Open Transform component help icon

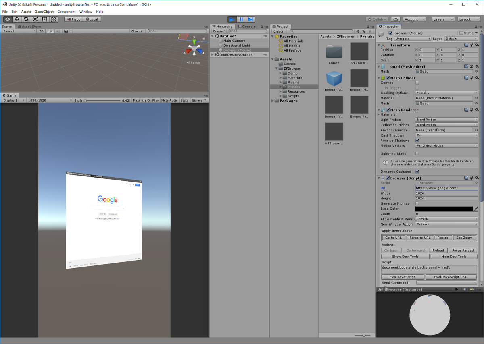click(466, 45)
